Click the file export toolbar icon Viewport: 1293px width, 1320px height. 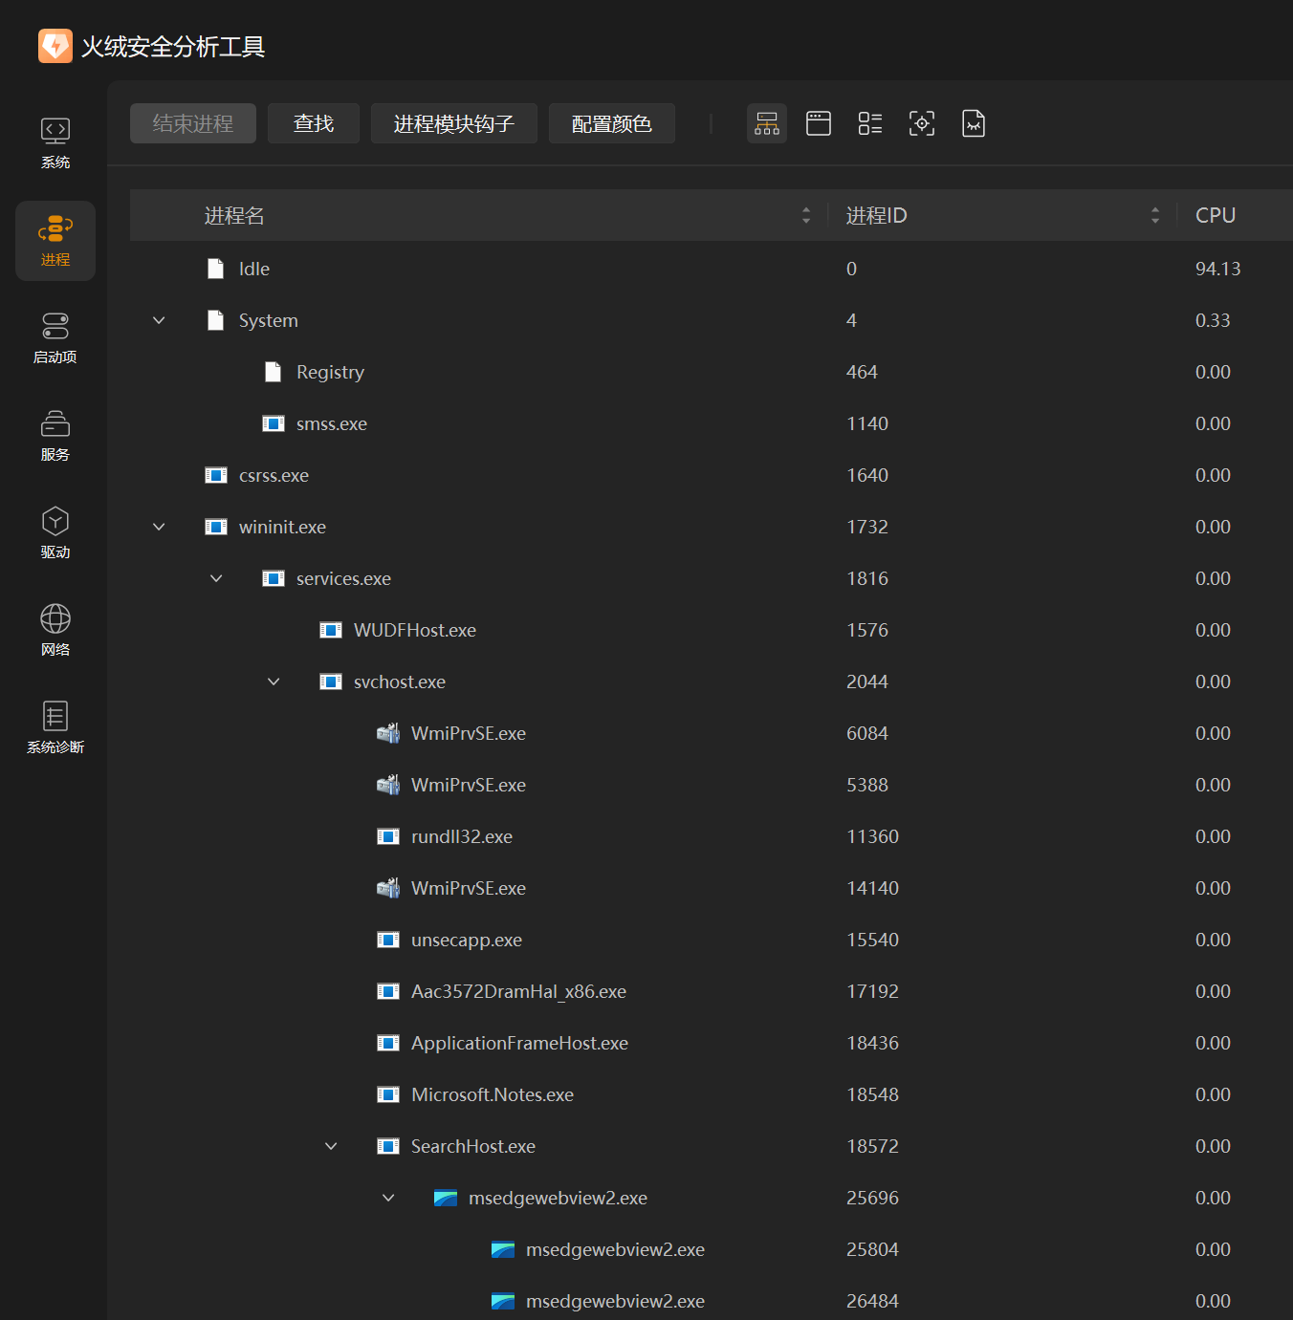(974, 123)
